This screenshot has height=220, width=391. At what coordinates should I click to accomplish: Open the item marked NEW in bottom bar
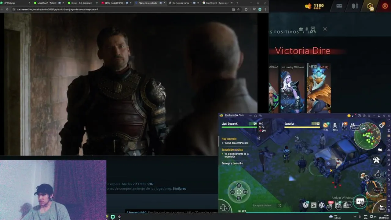pyautogui.click(x=330, y=205)
